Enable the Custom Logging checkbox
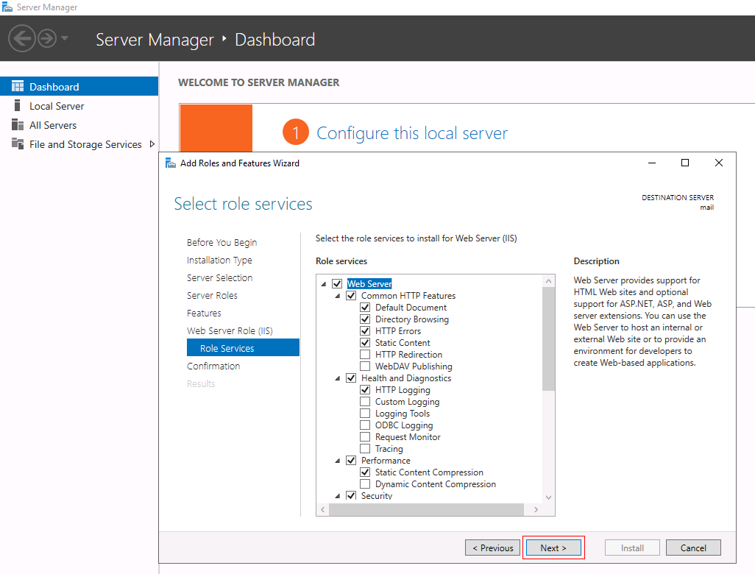755x574 pixels. pyautogui.click(x=365, y=402)
